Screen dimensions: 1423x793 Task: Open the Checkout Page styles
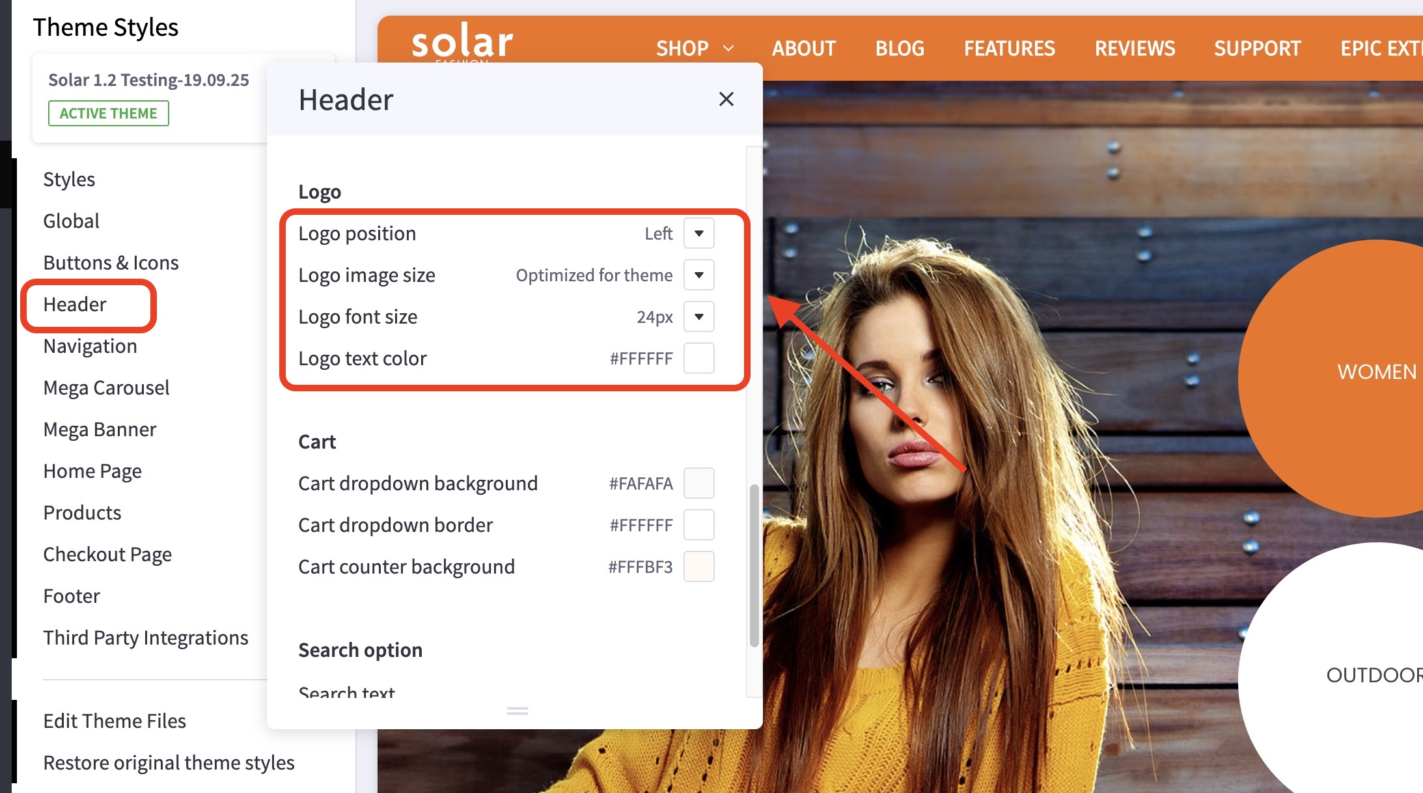point(107,554)
